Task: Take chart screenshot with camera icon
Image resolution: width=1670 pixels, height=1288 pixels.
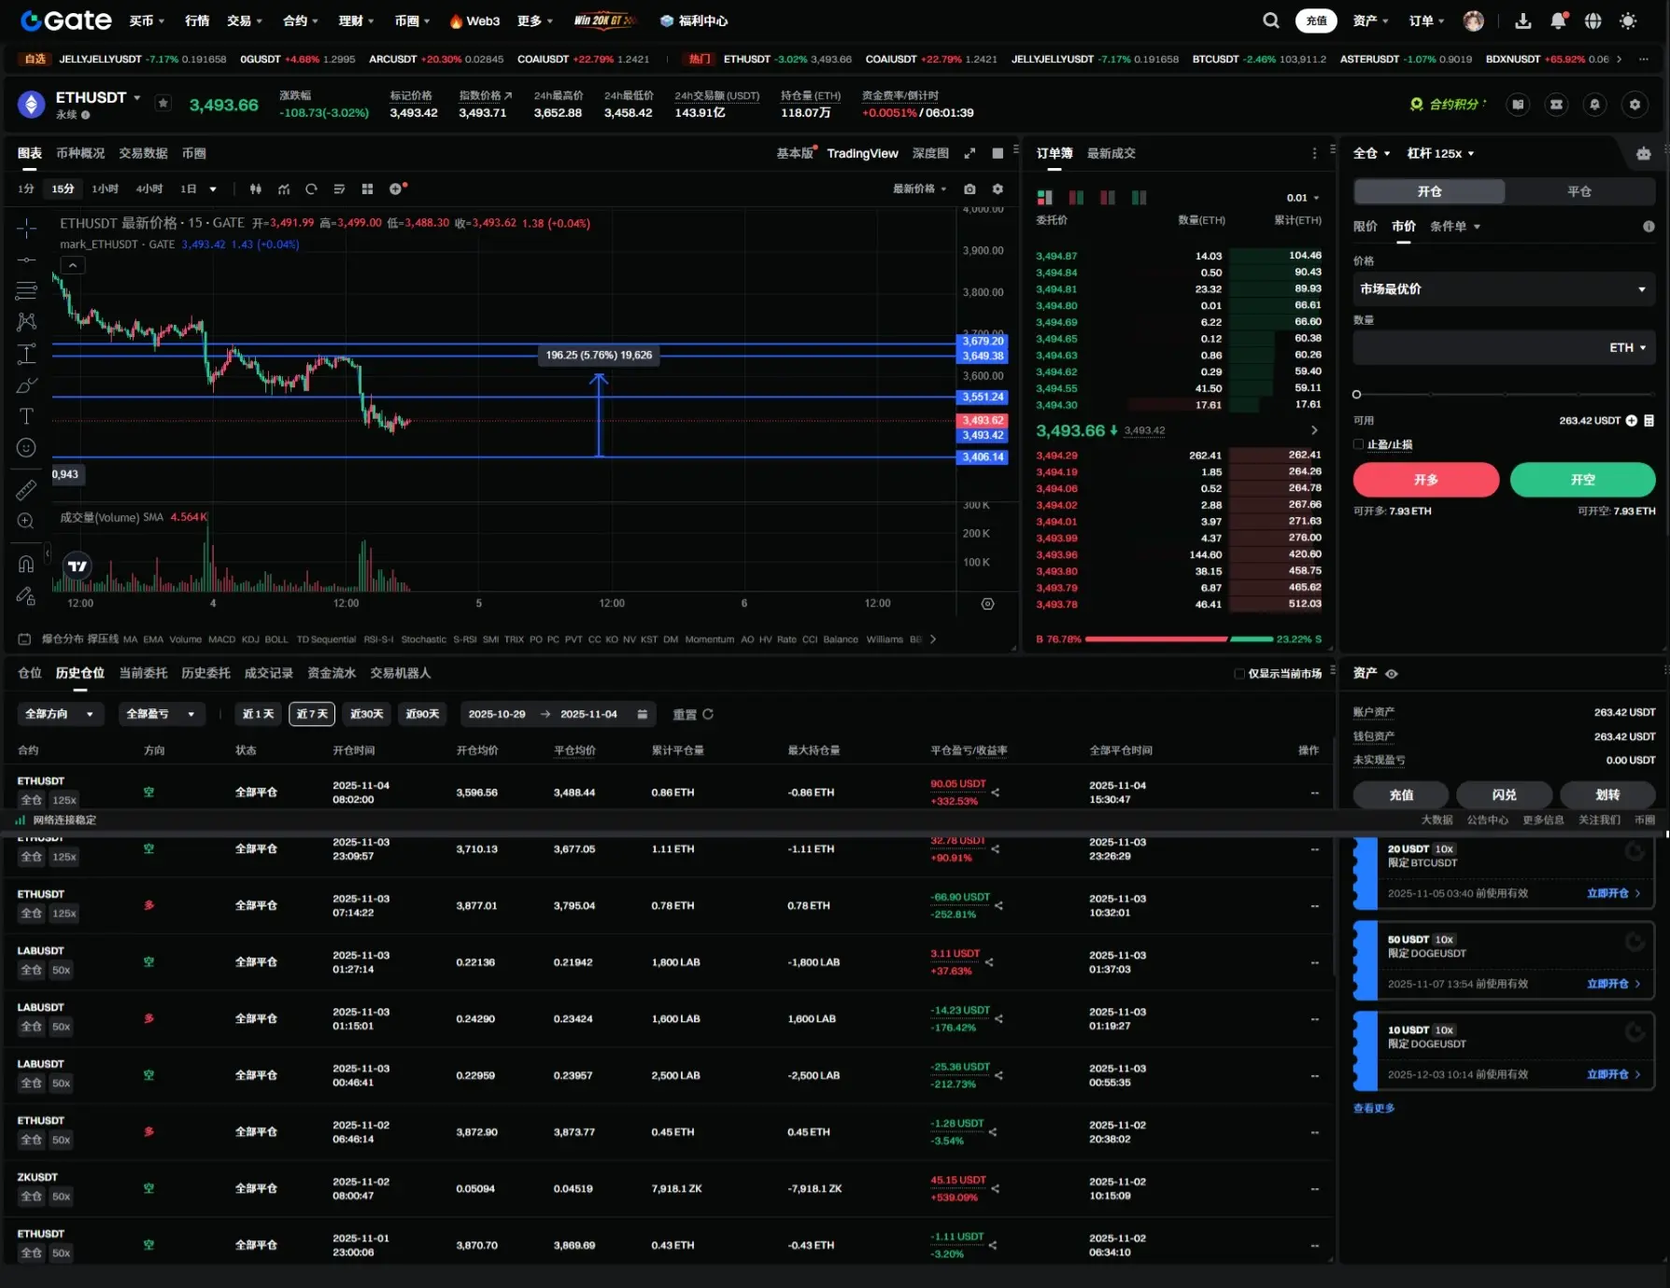Action: [969, 189]
